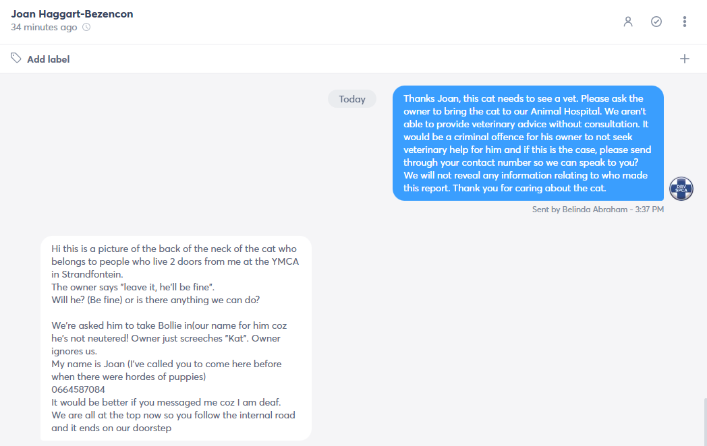707x446 pixels.
Task: Click the DBV SPCA avatar badge
Action: click(x=681, y=189)
